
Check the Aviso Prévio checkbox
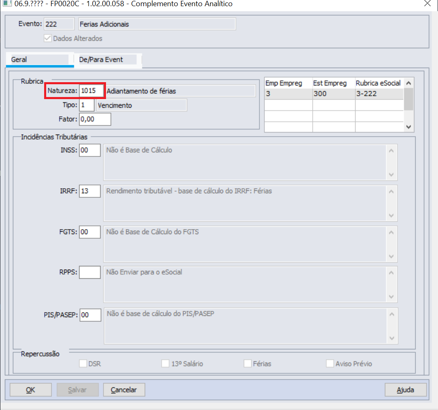tap(330, 364)
